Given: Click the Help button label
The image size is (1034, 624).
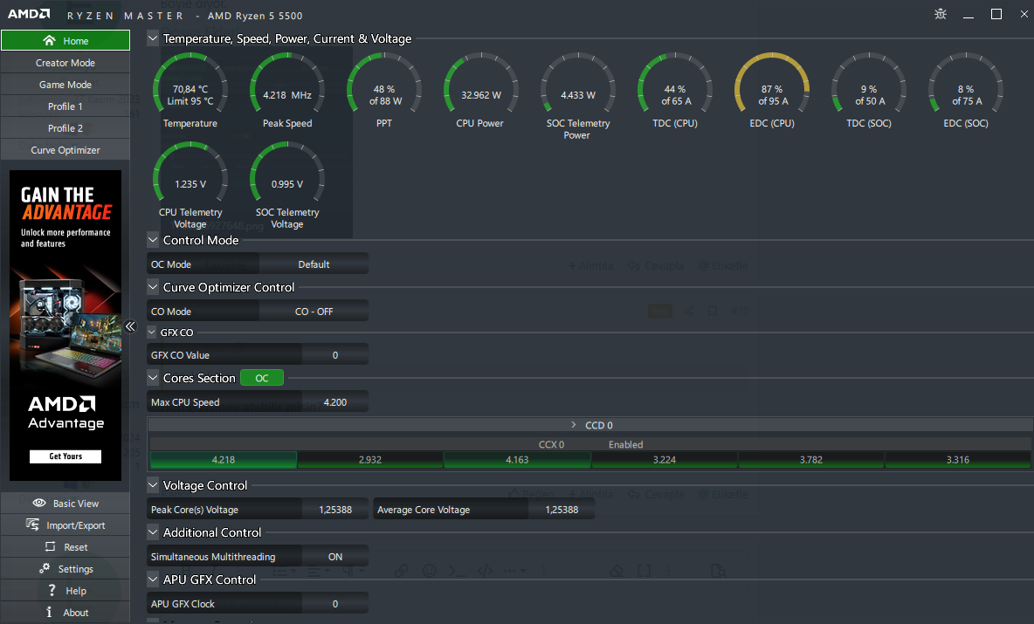Looking at the screenshot, I should pos(76,590).
